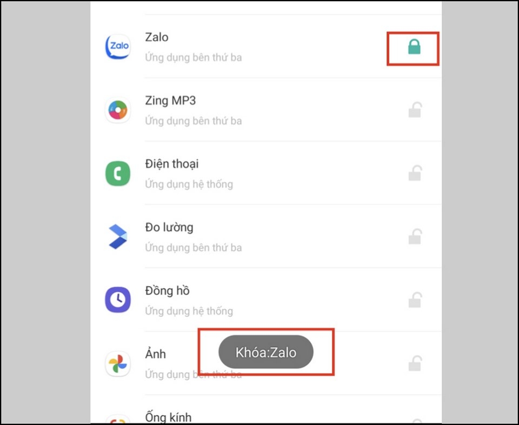
Task: Select the Zing MP3 list entry text
Action: 170,100
